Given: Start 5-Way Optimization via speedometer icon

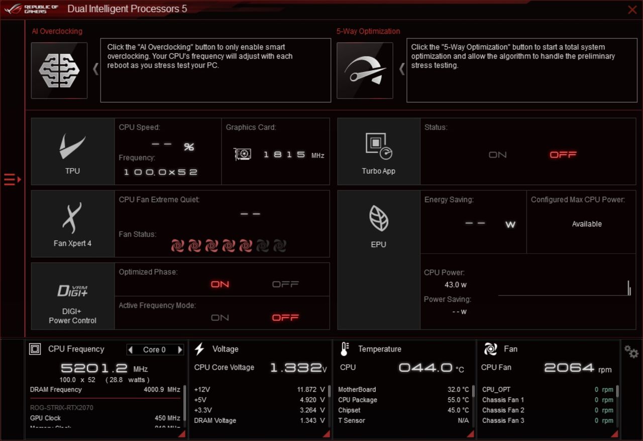Looking at the screenshot, I should [x=365, y=70].
